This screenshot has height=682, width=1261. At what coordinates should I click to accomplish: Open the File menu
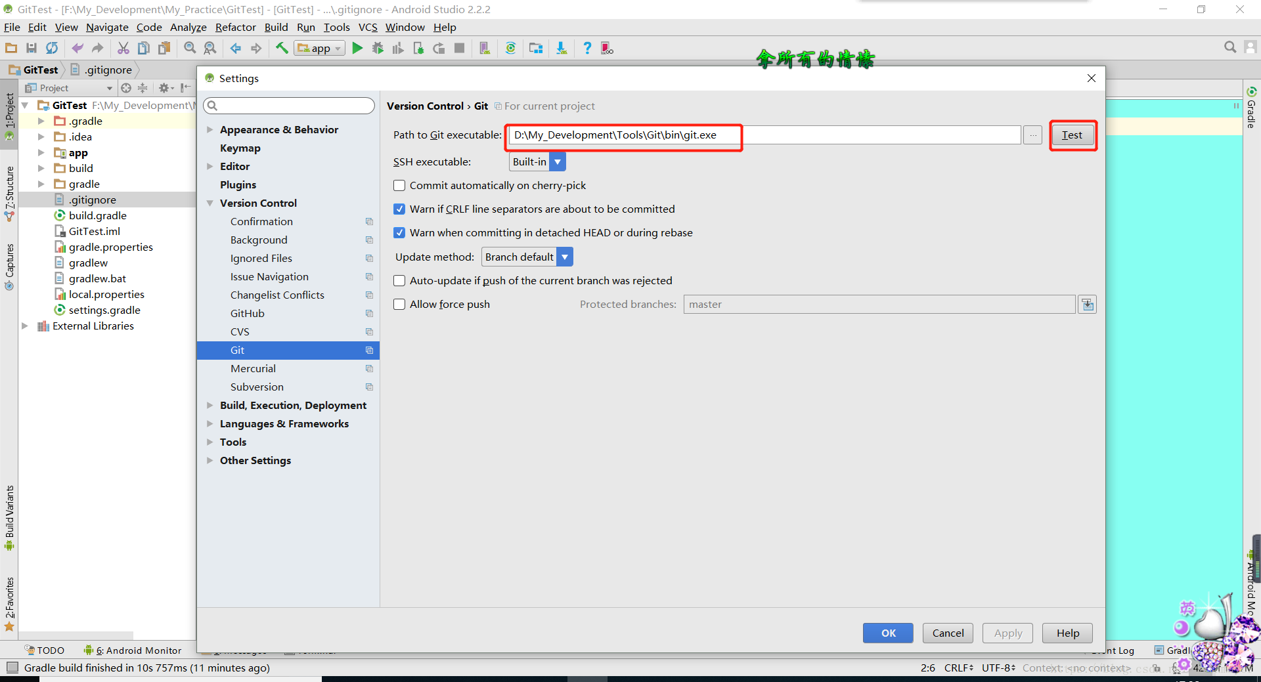coord(12,28)
